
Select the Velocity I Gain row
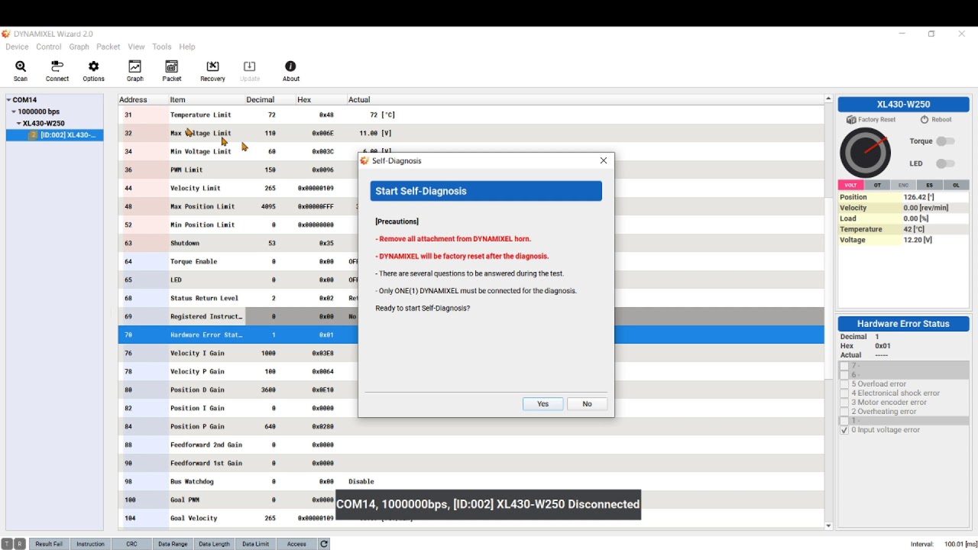tap(471, 353)
